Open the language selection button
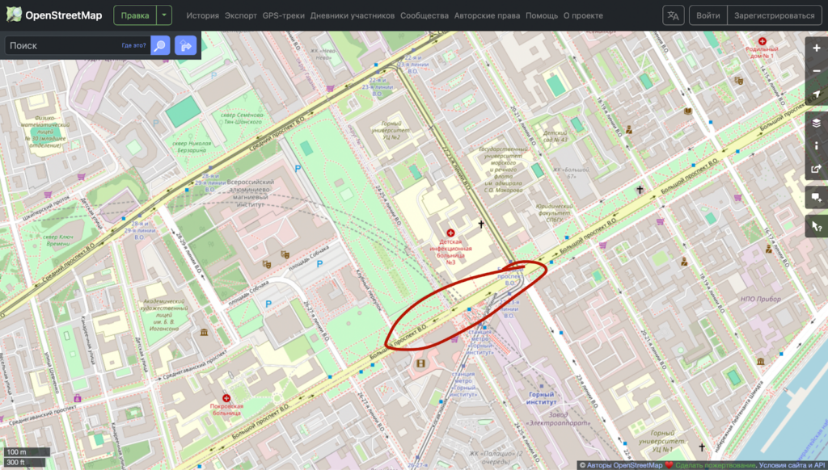Screen dimensions: 828x470 click(673, 15)
